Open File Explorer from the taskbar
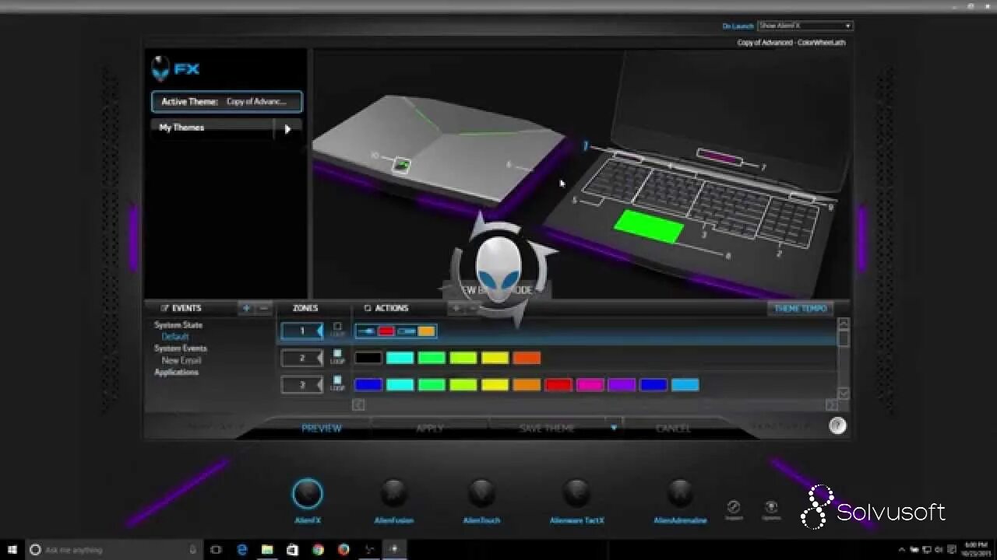Image resolution: width=997 pixels, height=560 pixels. click(x=267, y=549)
